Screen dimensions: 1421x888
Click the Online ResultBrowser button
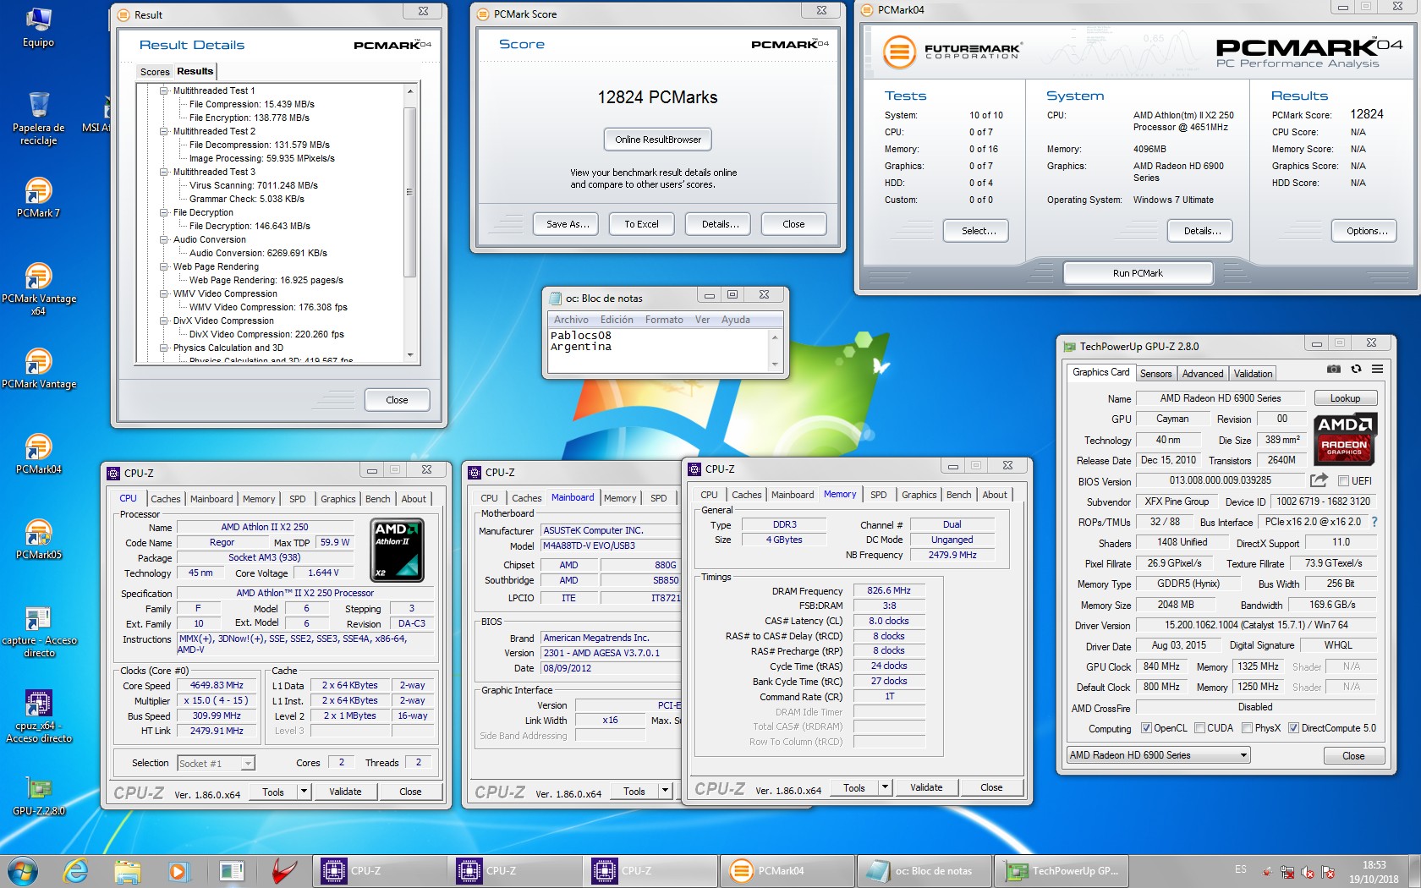point(658,140)
